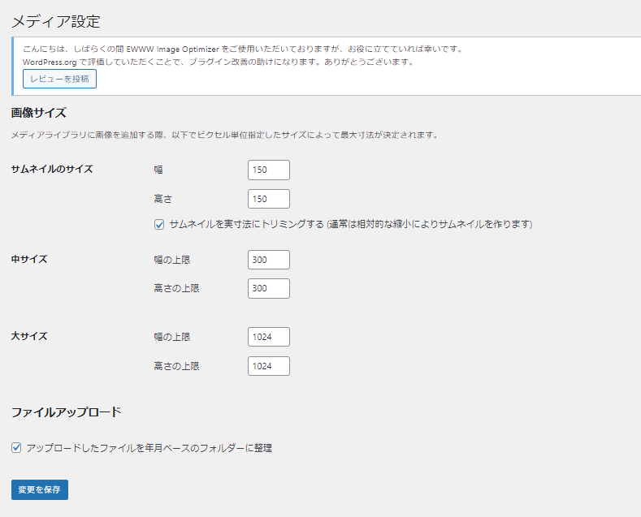Screen dimensions: 641x517
Task: Toggle 年月ベースのフォルダーに整理 checkbox
Action: [x=16, y=447]
